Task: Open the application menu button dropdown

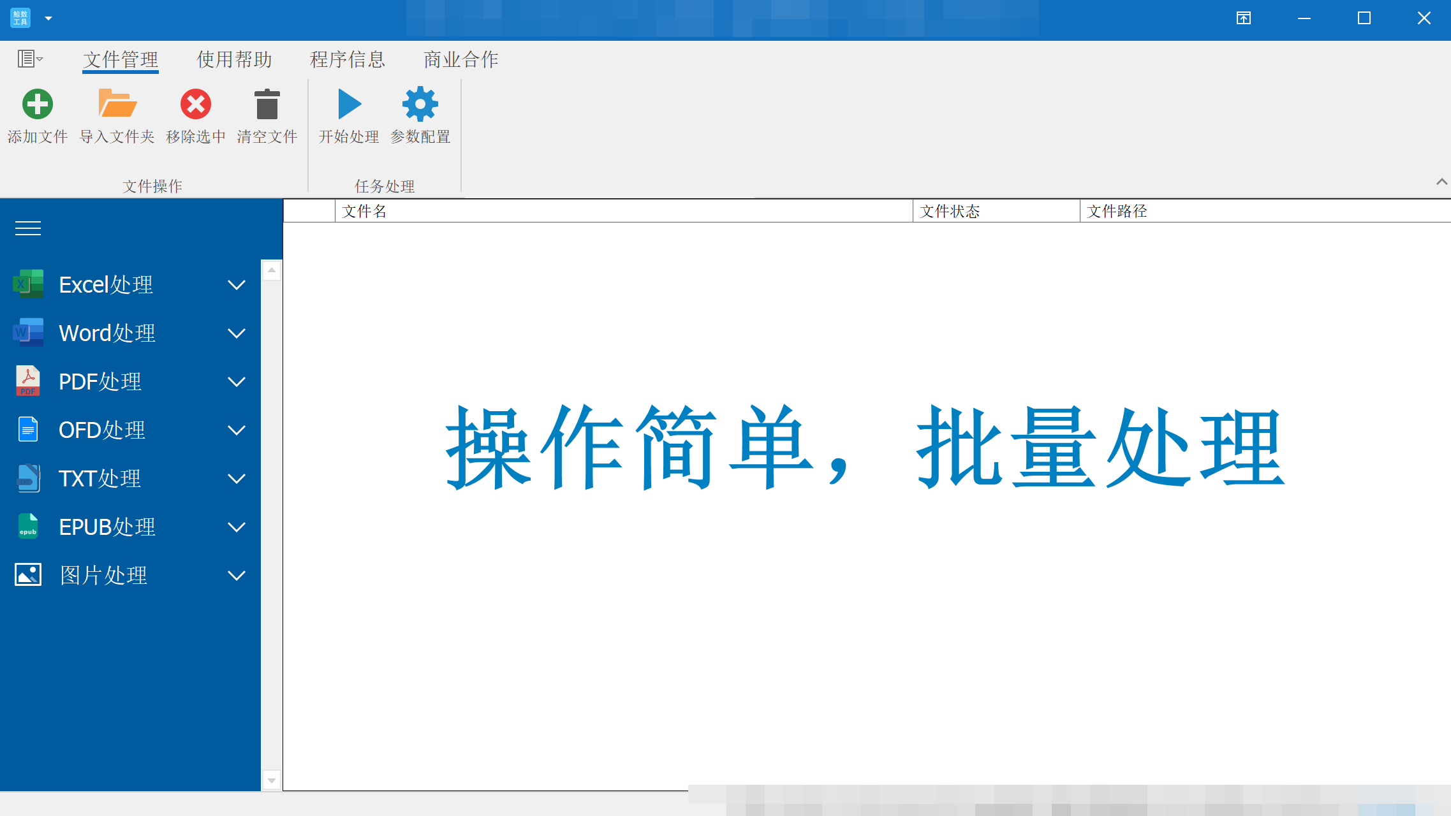Action: pos(30,59)
